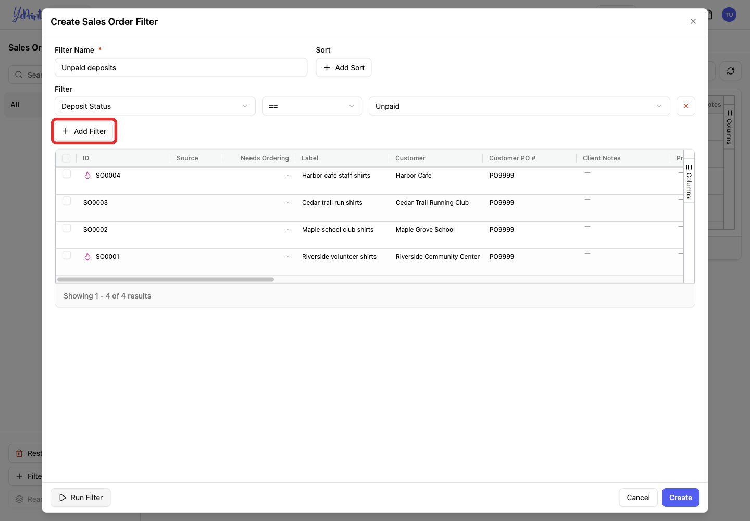The image size is (750, 521).
Task: Click the Columns sidebar in background table
Action: 729,127
